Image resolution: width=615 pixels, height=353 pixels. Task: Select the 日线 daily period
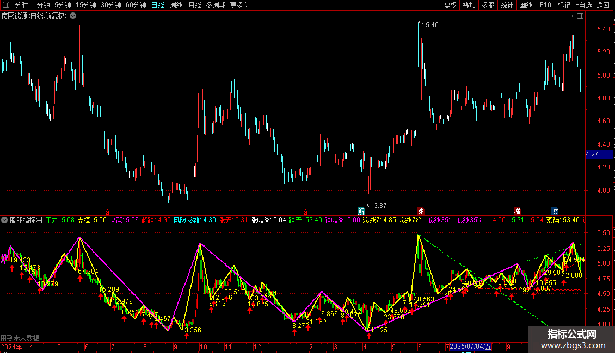click(158, 5)
